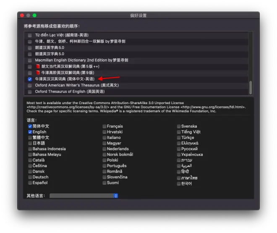Select the Oxford Thesaurus of English (英国英语) row text

70,92
